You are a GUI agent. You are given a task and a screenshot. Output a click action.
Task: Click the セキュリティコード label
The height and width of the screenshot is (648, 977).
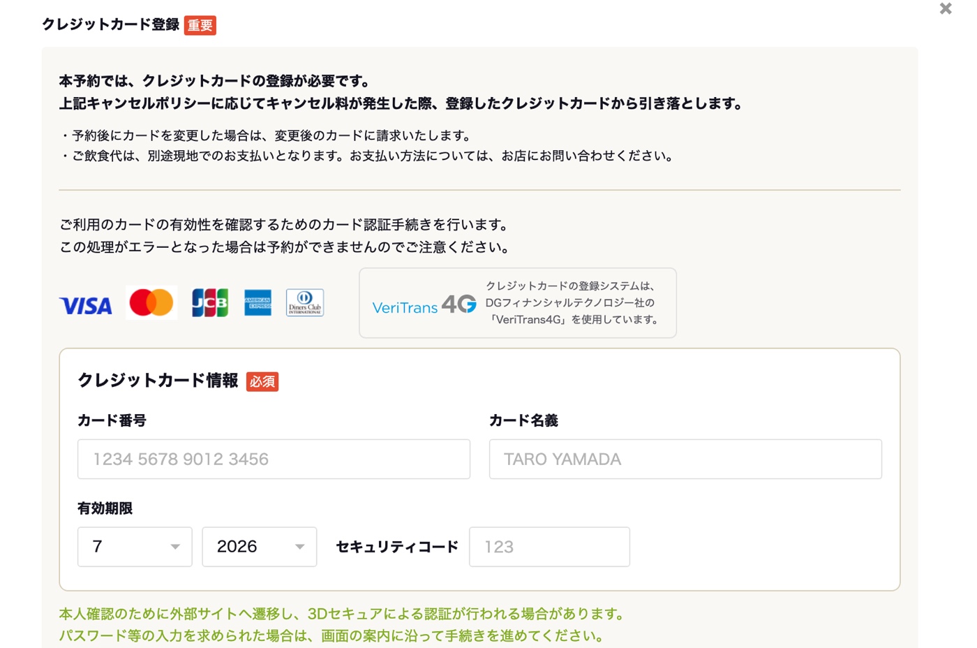pos(397,547)
